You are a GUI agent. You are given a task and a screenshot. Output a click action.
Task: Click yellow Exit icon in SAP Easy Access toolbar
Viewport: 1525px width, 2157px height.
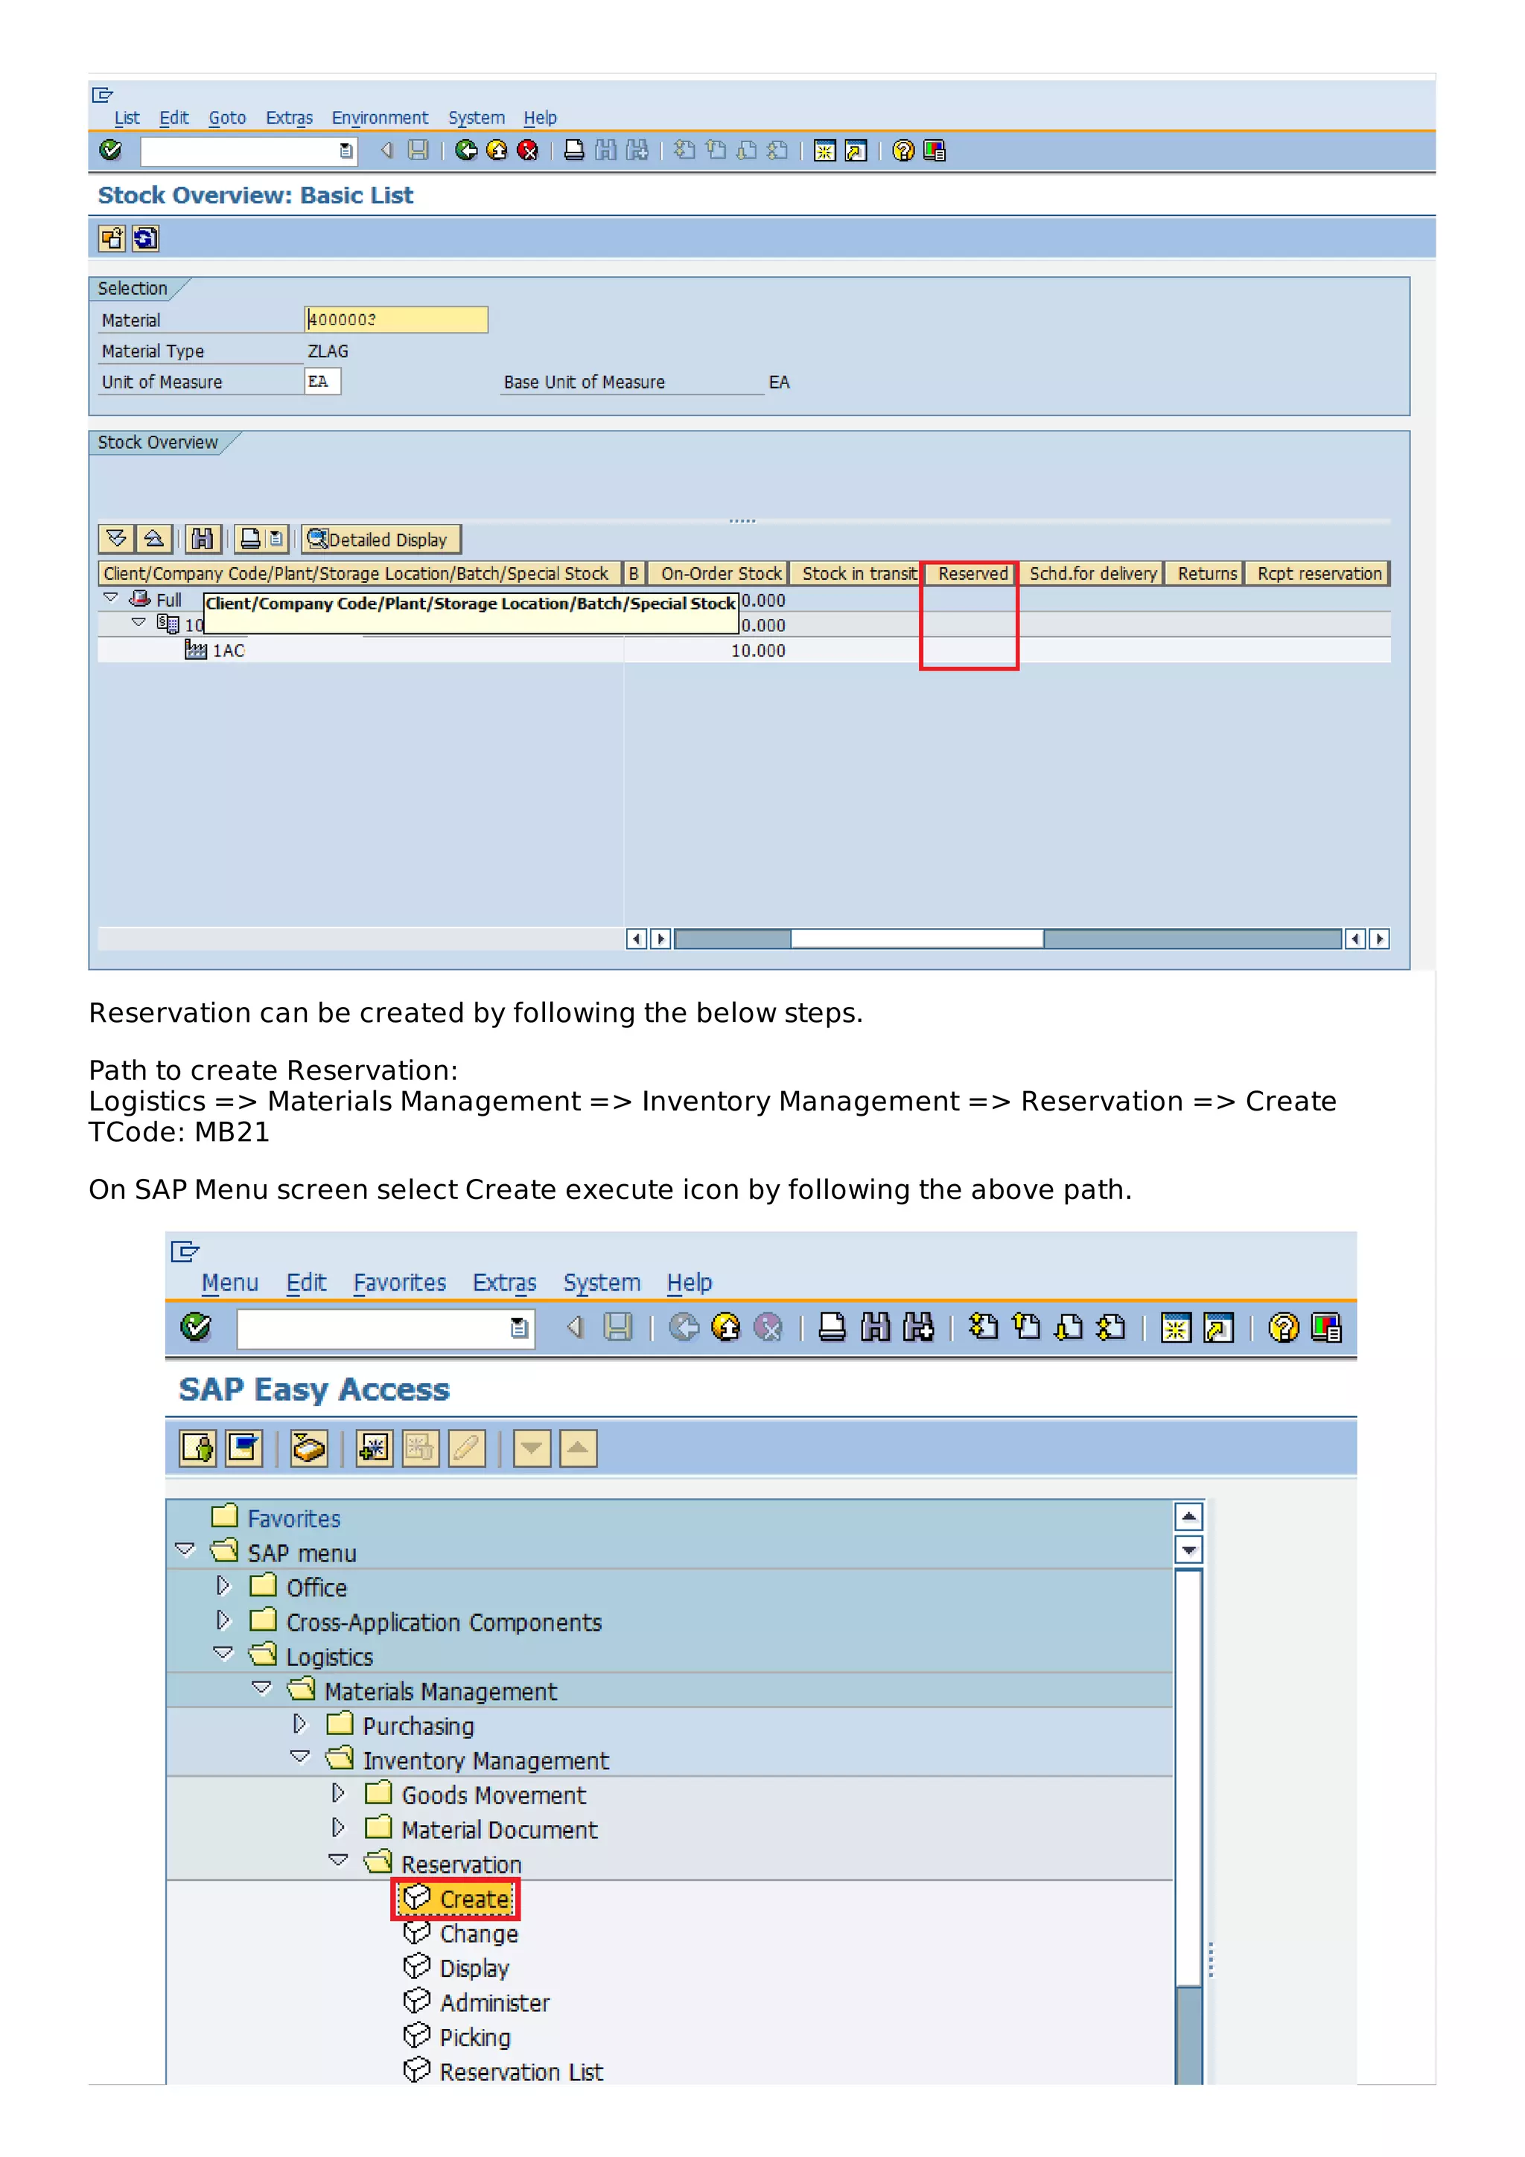coord(725,1327)
